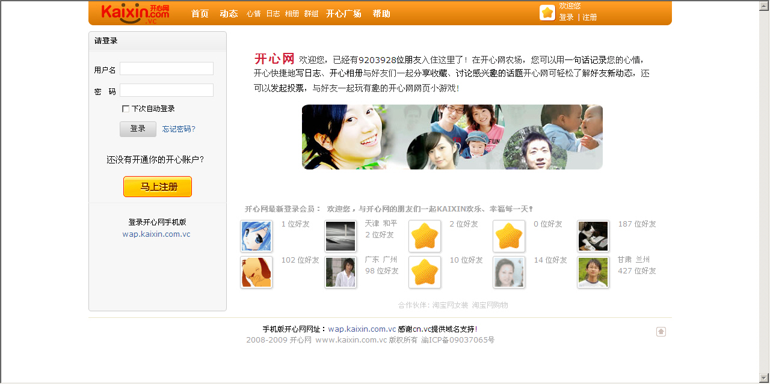The image size is (770, 384).
Task: Click the 还没有开通你的开心账户? text
Action: [155, 160]
